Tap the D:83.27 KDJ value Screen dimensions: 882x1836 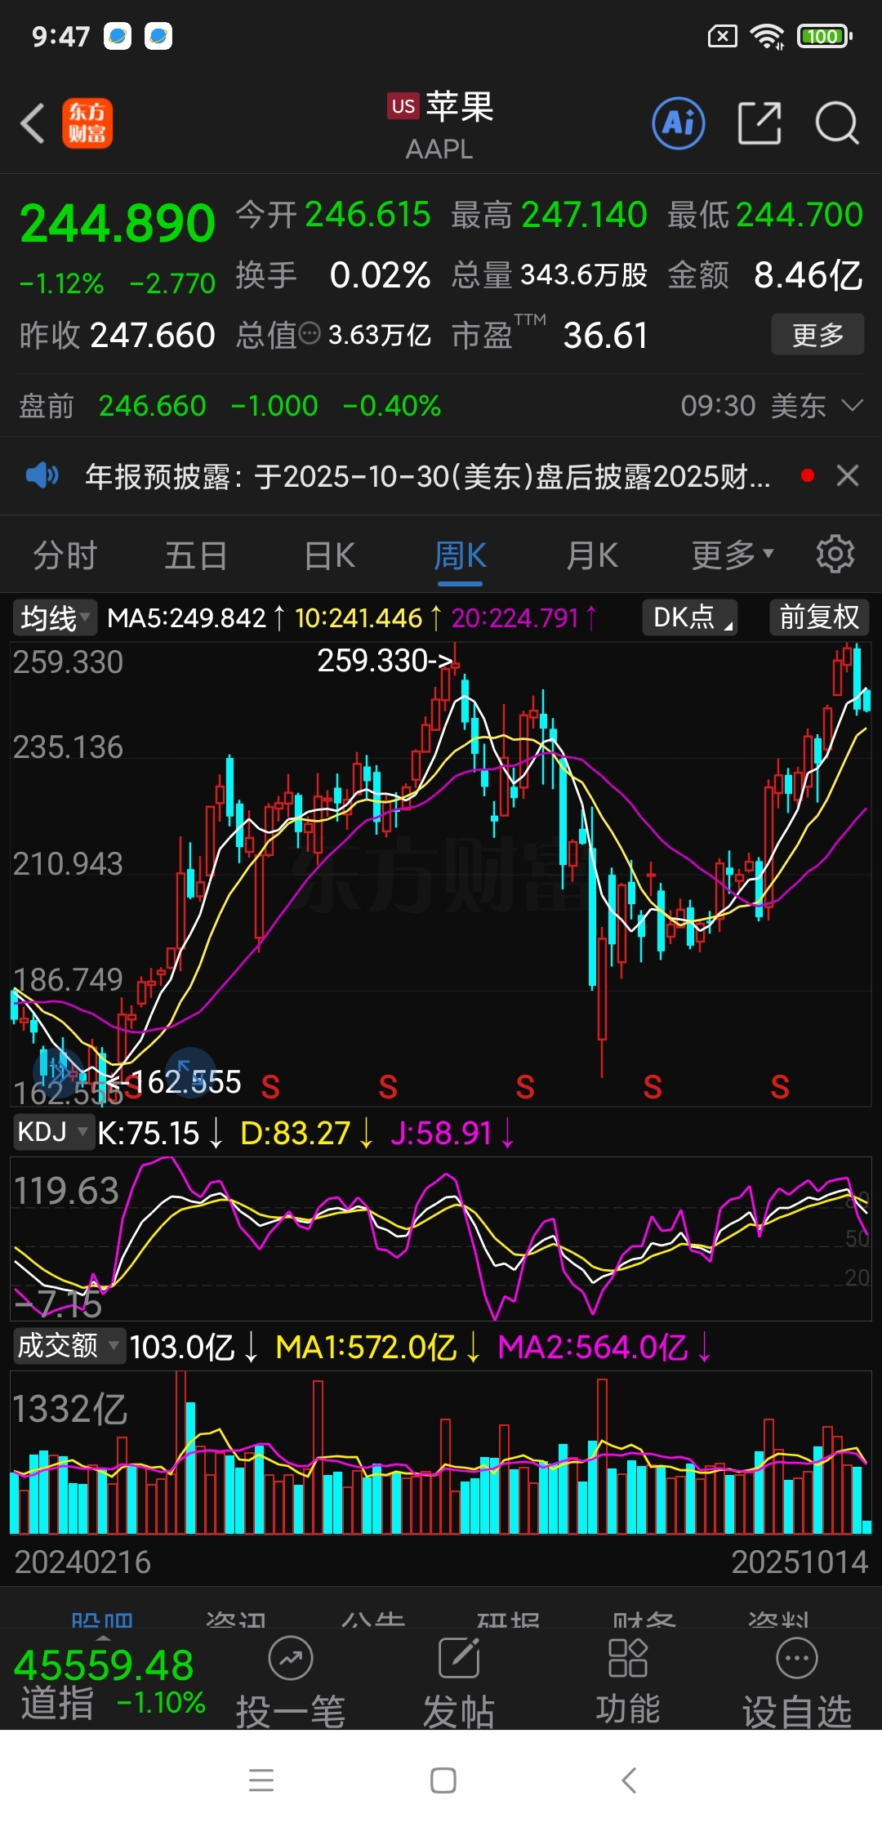[x=295, y=1133]
